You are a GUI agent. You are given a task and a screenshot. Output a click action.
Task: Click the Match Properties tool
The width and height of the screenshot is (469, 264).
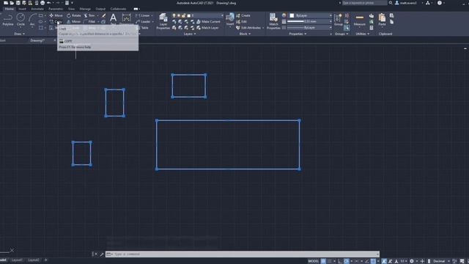273,21
